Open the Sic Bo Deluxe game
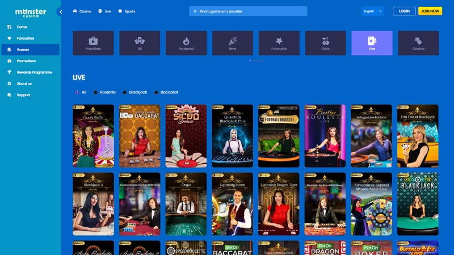The image size is (454, 255). point(186,136)
